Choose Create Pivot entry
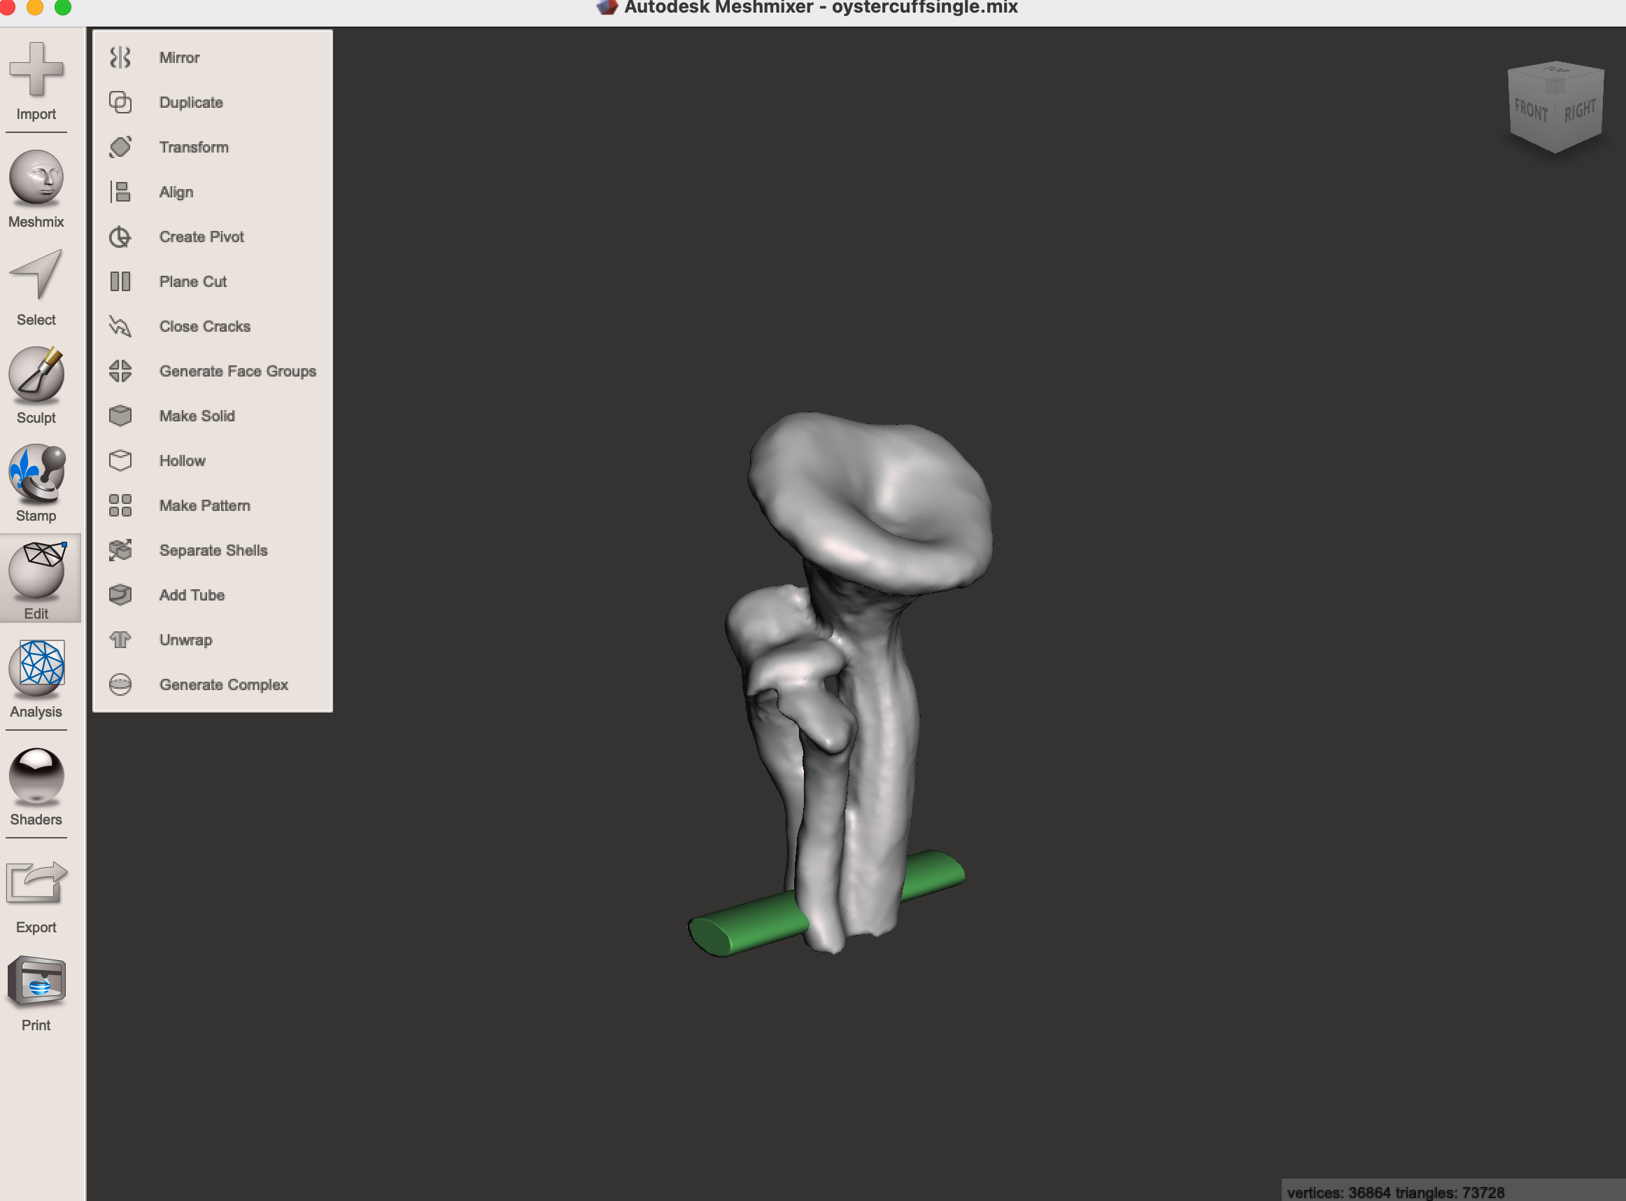Screen dimensions: 1626x1201 [x=202, y=237]
